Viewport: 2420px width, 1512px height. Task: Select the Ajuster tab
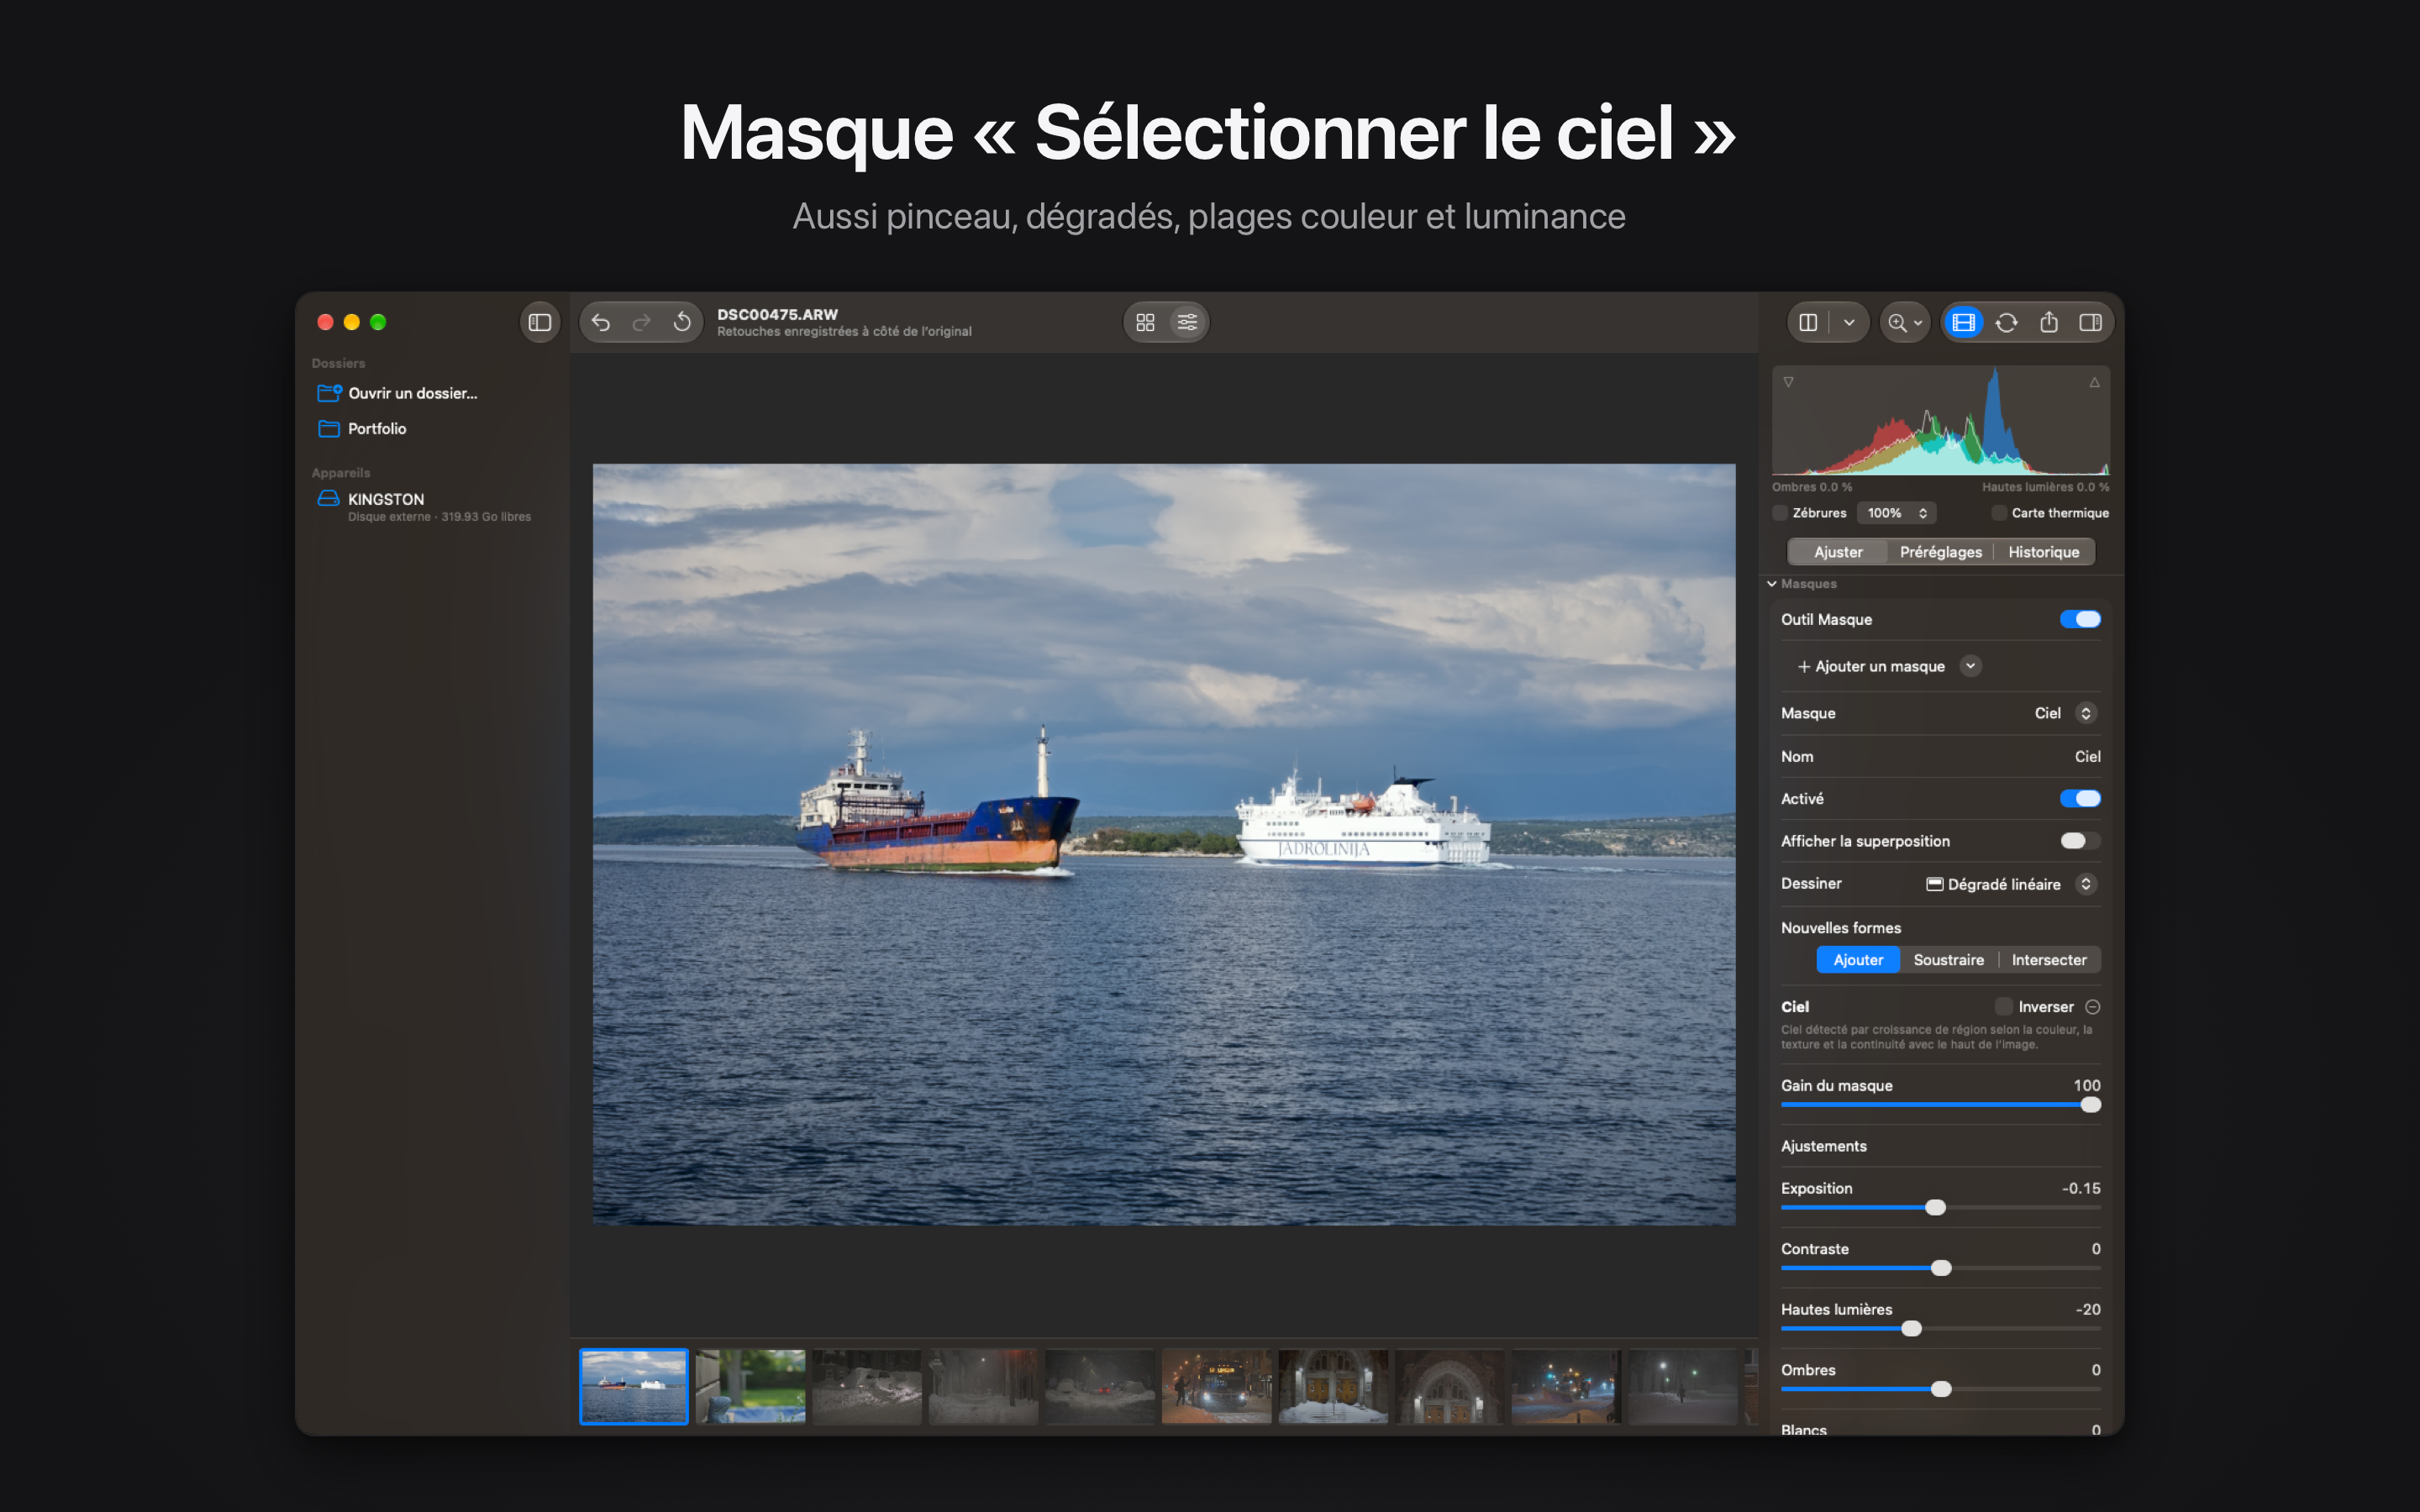click(x=1838, y=552)
